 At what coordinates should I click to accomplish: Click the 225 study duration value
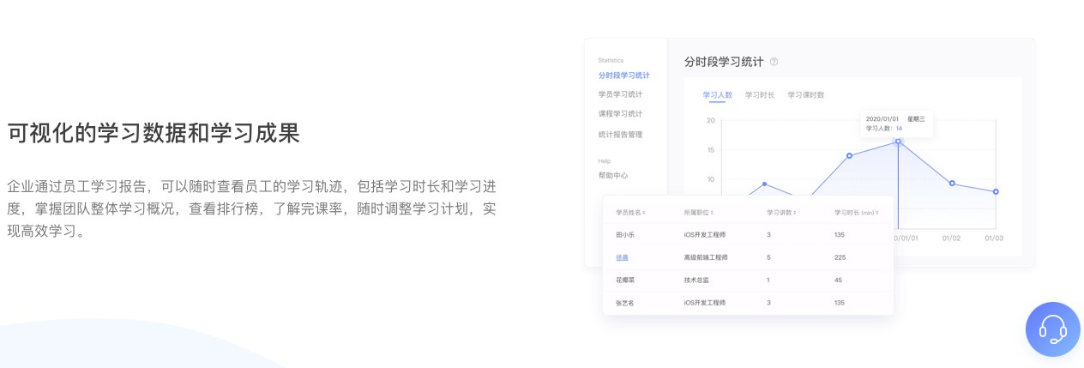(x=840, y=257)
